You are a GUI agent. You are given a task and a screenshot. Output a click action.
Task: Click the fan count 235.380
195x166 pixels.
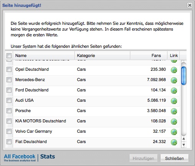coord(158,69)
